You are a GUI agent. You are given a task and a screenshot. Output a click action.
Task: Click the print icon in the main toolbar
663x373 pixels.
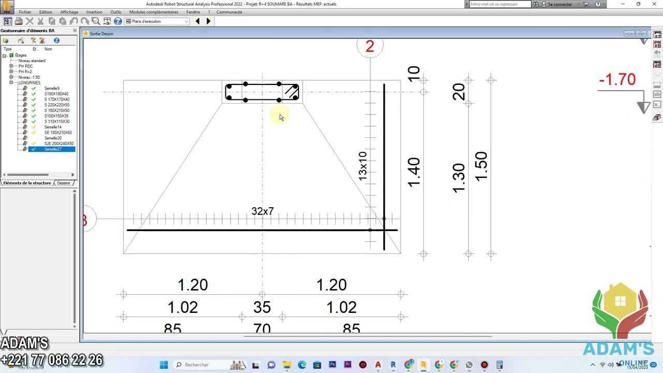pos(19,21)
